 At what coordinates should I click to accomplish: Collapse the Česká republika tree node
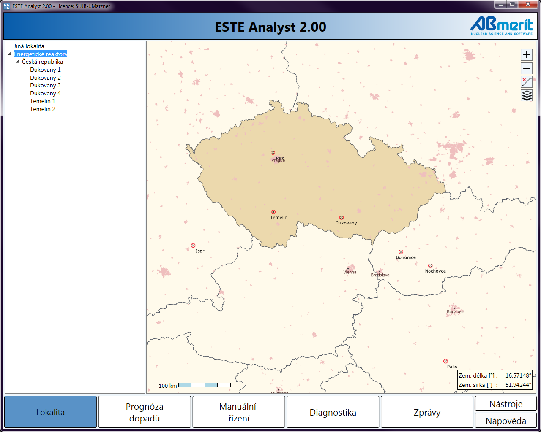pos(18,62)
